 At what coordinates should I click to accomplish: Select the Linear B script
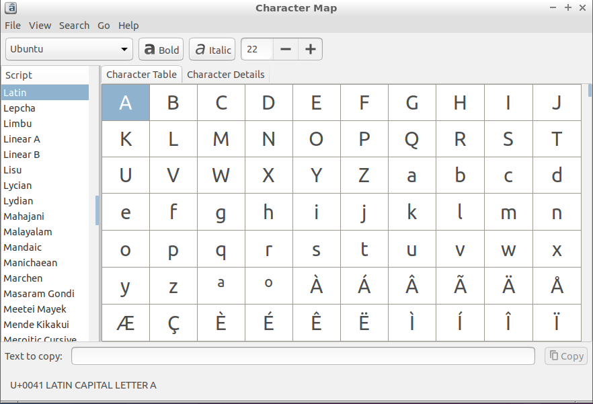point(22,155)
